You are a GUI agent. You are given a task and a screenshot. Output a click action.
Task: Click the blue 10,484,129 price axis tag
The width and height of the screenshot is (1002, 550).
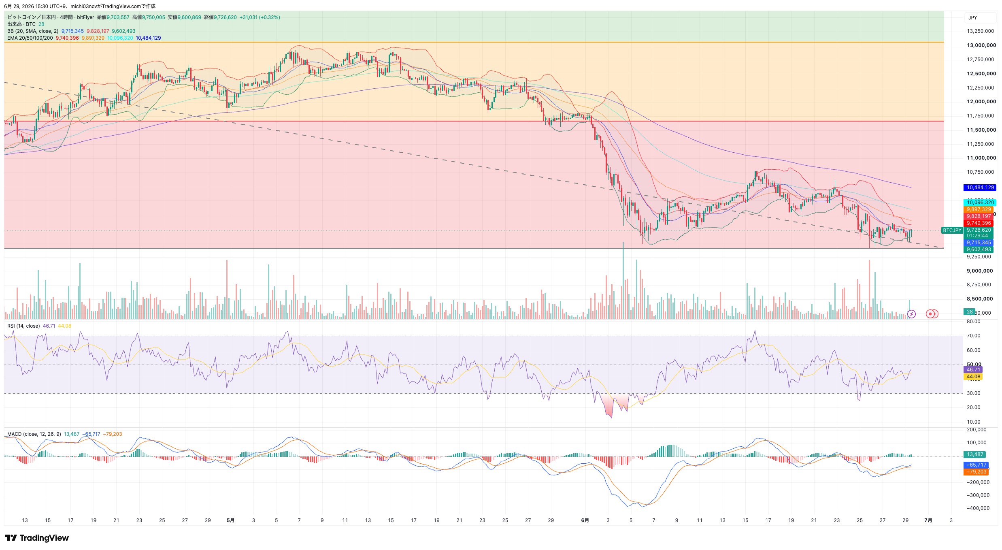tap(981, 188)
